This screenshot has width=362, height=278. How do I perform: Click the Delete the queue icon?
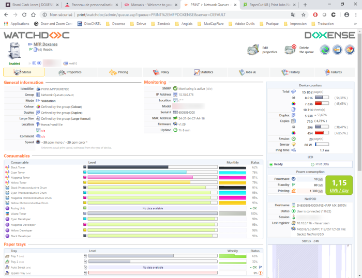(290, 50)
